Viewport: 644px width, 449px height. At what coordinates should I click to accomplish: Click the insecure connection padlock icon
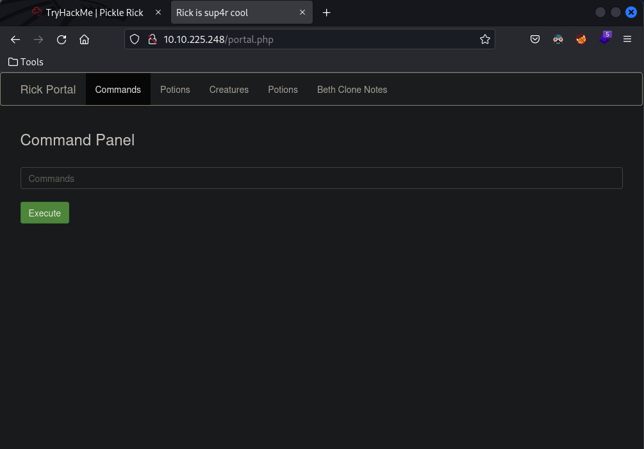point(152,40)
